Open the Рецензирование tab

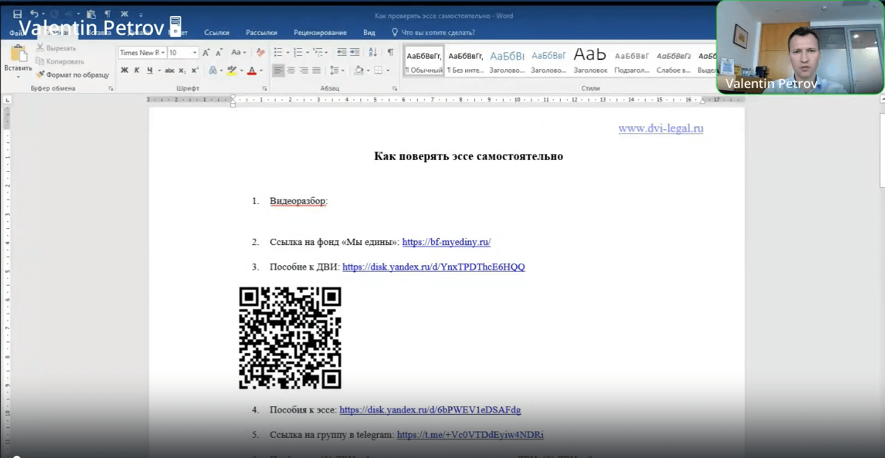click(x=320, y=32)
